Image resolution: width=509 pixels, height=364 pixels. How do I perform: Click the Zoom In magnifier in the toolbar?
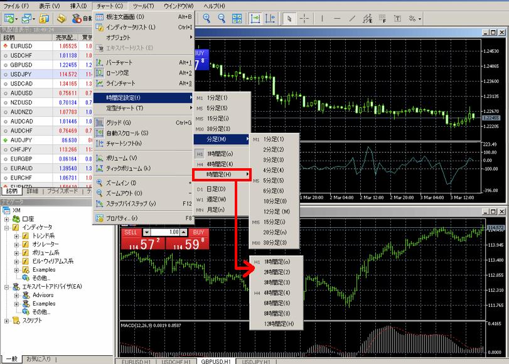point(206,18)
